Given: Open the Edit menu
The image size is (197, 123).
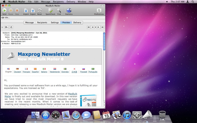Looking at the screenshot, I should point(36,2).
